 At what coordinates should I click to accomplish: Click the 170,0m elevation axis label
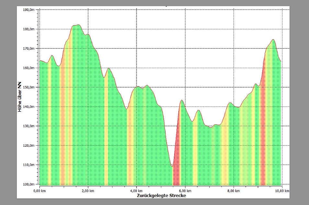[29, 48]
